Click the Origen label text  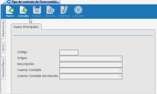coord(22,58)
